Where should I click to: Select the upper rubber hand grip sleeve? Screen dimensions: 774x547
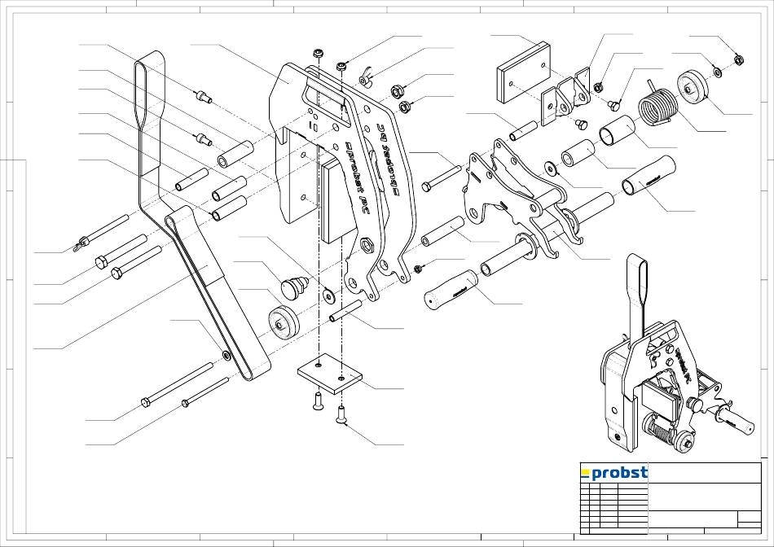click(x=649, y=175)
